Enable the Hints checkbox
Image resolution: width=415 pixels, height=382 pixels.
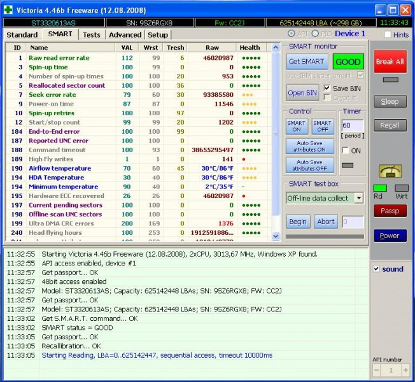click(x=387, y=34)
